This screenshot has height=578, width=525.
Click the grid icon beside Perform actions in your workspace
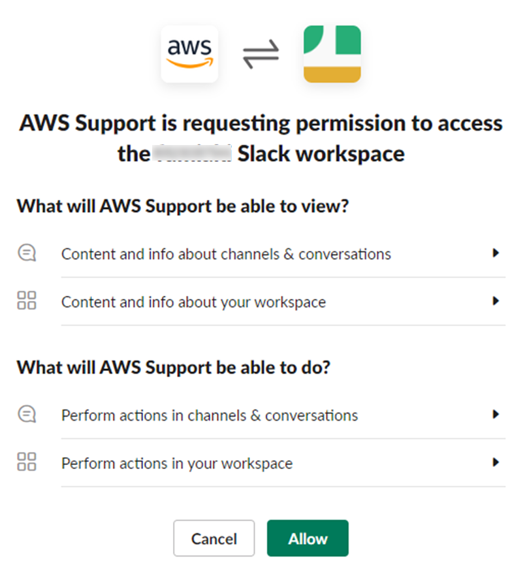tap(27, 462)
